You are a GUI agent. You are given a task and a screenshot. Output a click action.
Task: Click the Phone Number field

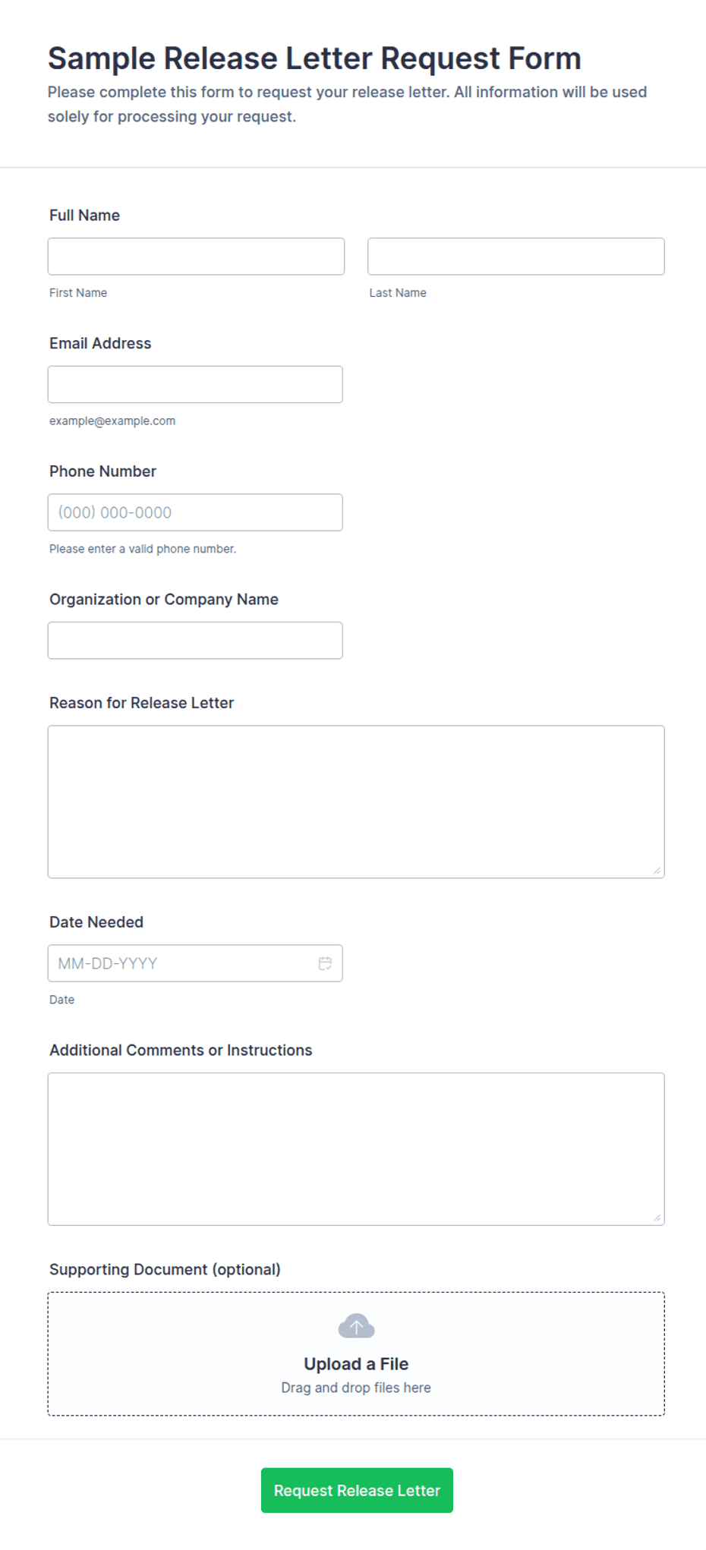(x=195, y=512)
